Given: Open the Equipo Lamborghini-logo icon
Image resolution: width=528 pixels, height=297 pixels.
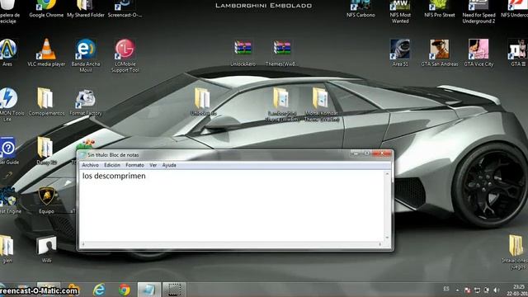Looking at the screenshot, I should point(46,200).
